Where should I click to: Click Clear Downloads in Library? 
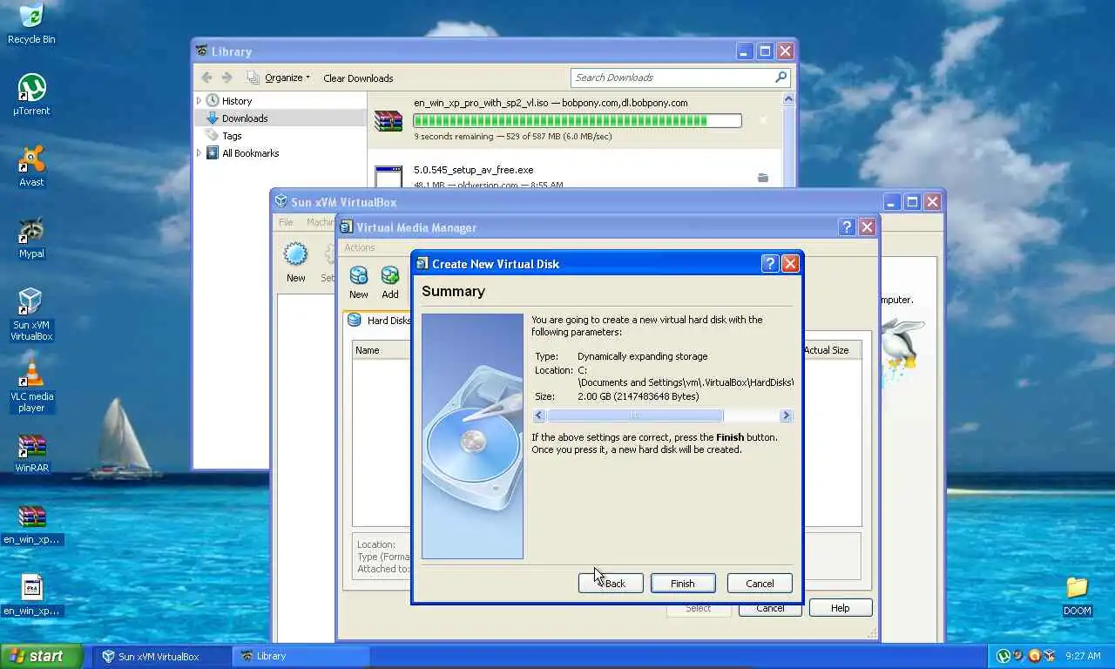point(358,78)
